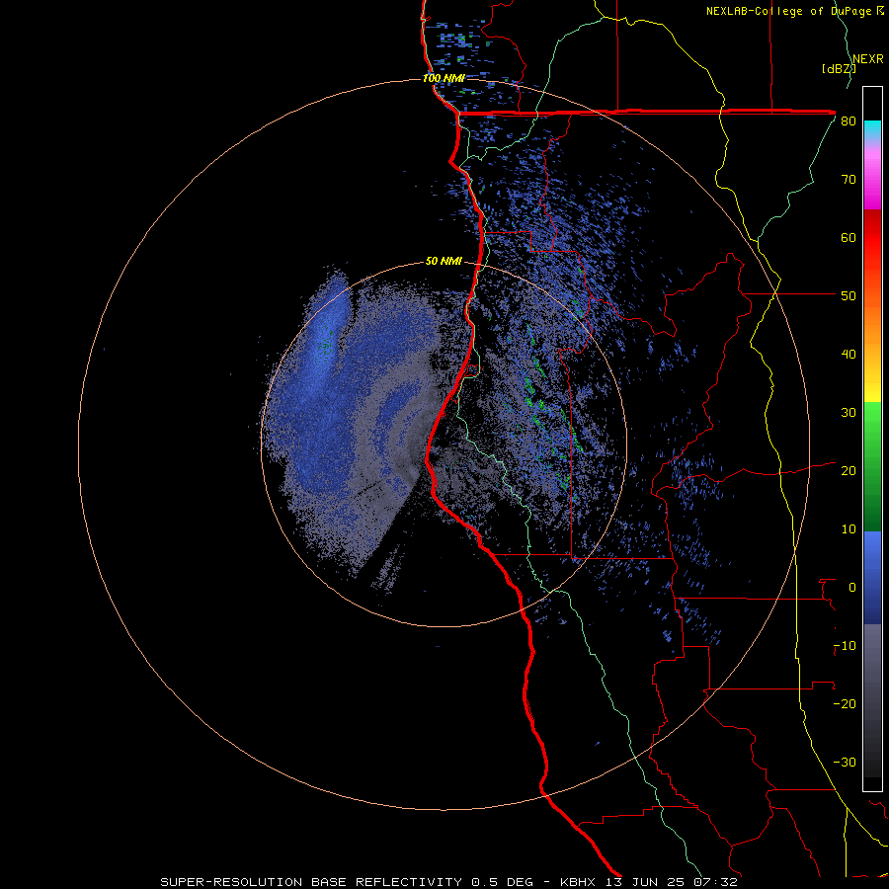Click the 50 NMI range ring label
Viewport: 889px width, 889px height.
click(x=444, y=262)
